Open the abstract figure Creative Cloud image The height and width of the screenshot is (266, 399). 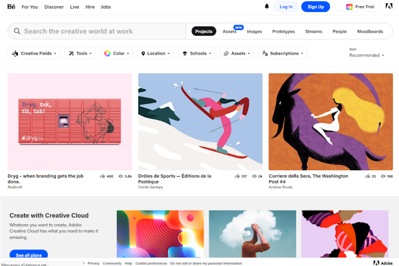[x=344, y=233]
